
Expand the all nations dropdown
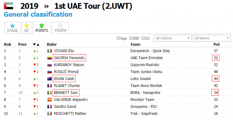click(x=172, y=38)
